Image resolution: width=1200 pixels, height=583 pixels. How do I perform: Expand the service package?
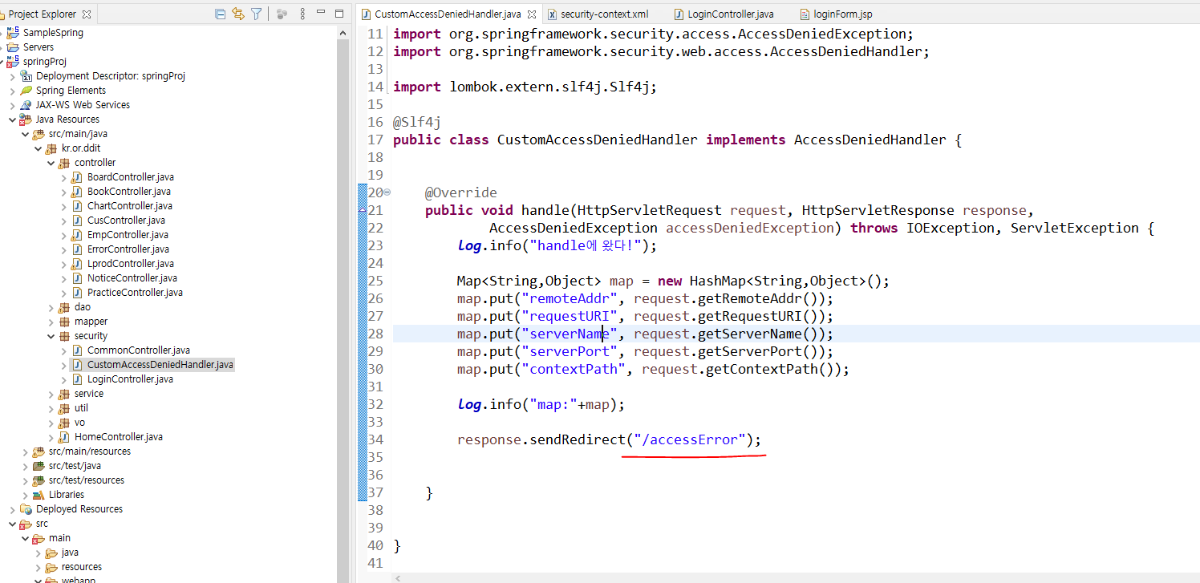click(51, 394)
